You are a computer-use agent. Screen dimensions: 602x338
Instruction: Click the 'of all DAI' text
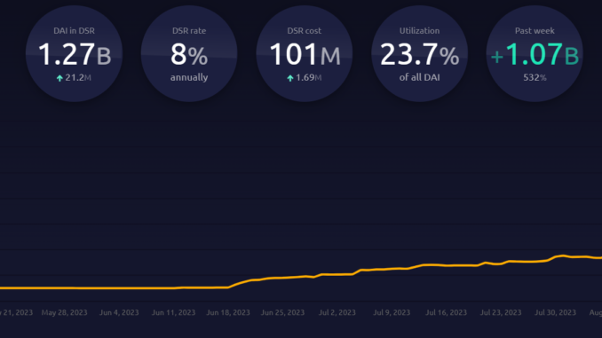click(419, 77)
